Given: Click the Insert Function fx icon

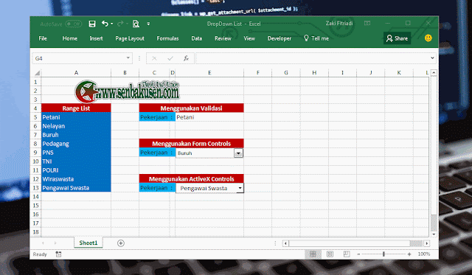Looking at the screenshot, I should coord(187,58).
